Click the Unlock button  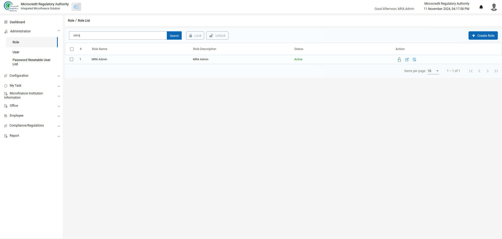click(217, 36)
